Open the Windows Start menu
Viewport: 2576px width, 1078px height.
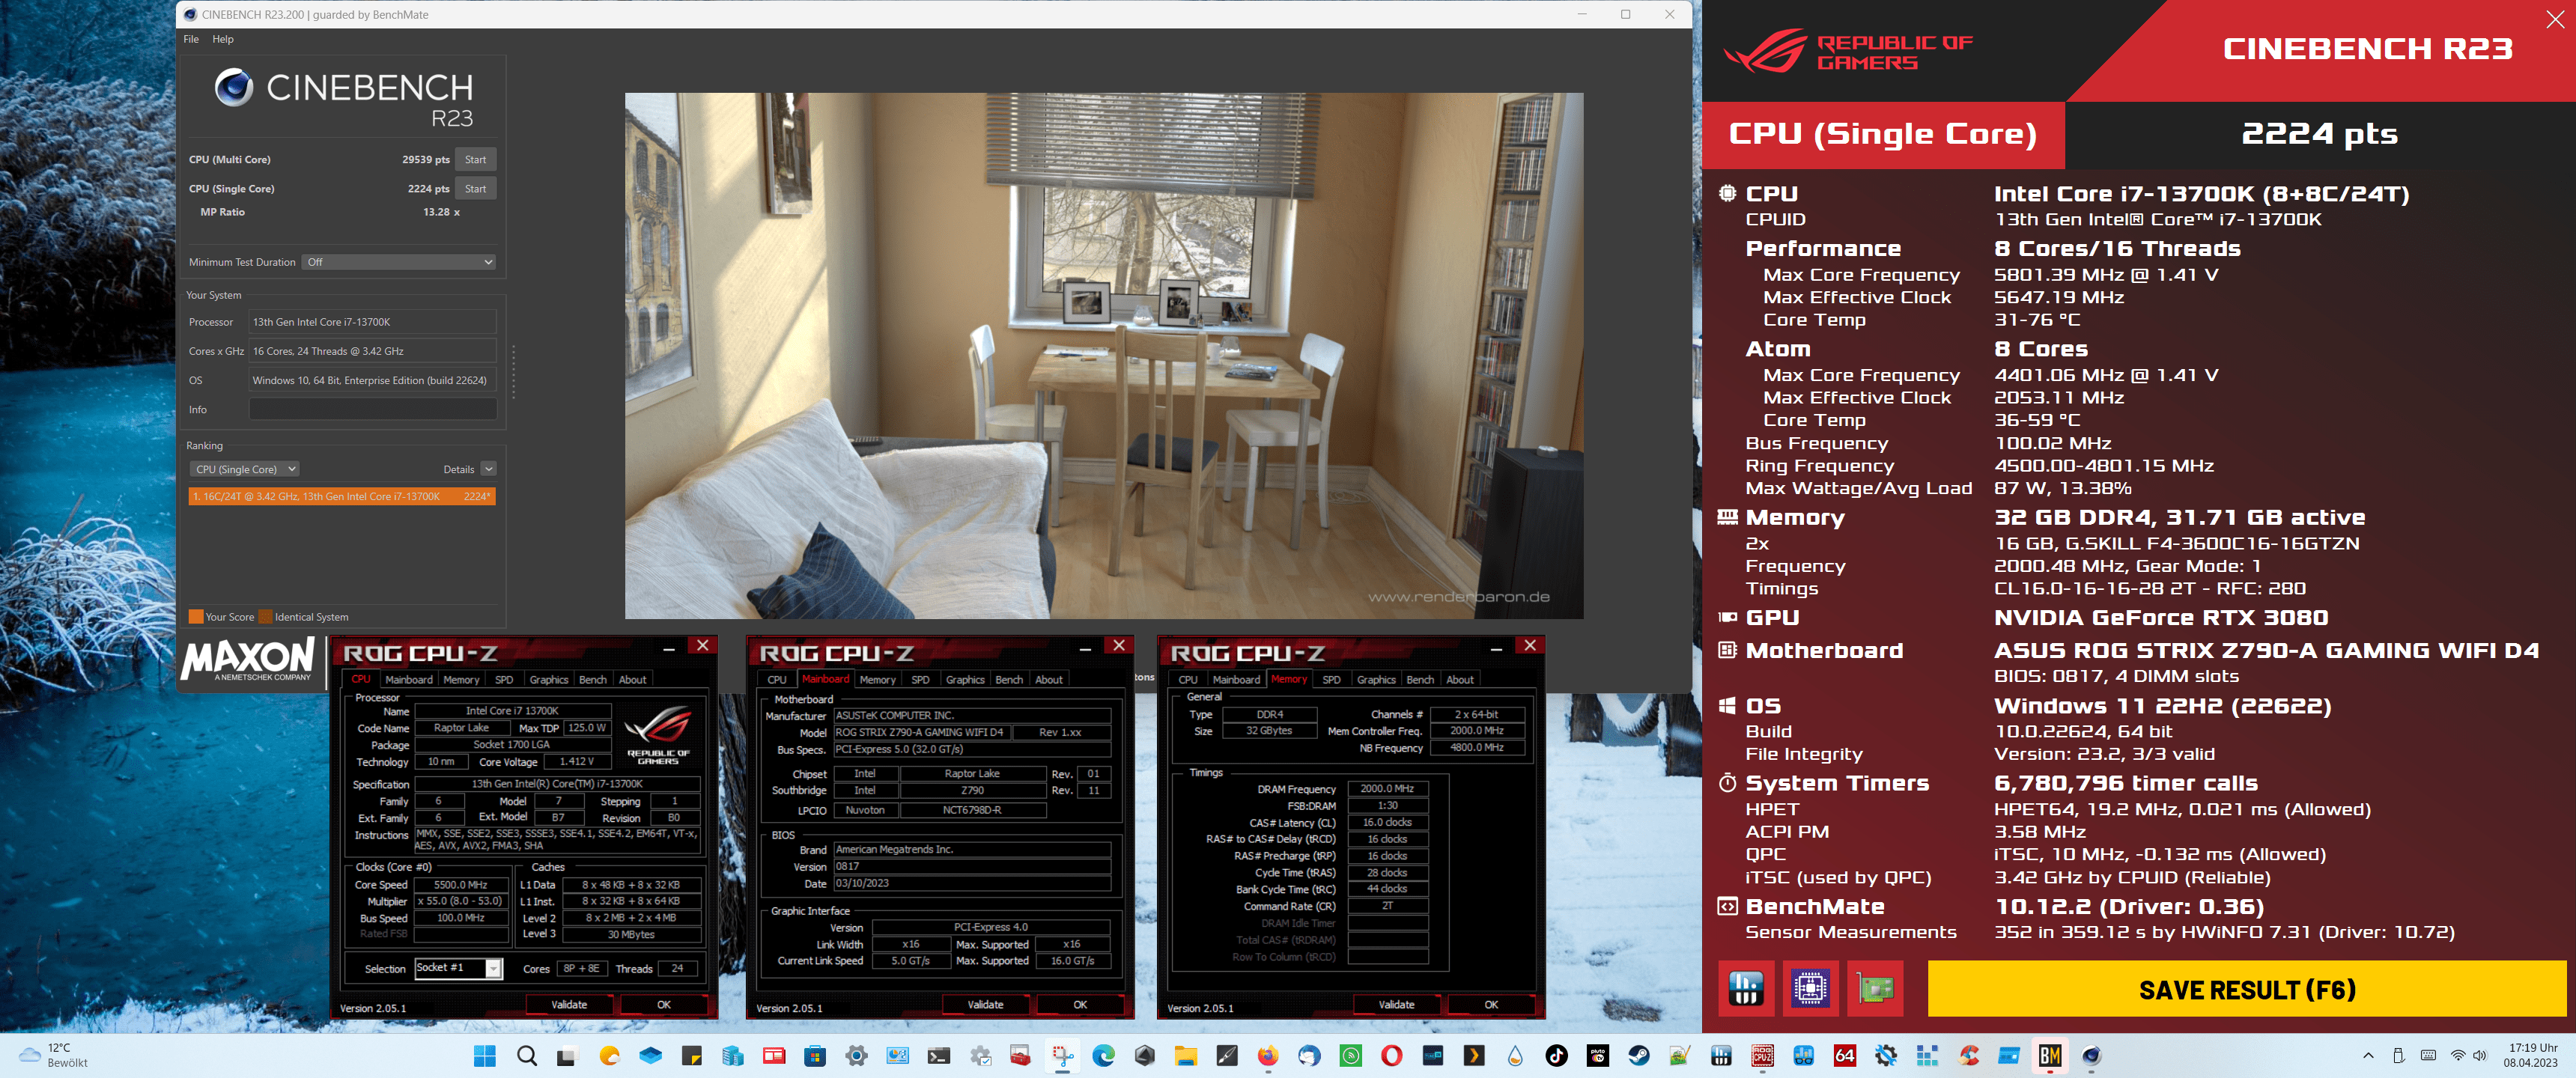484,1055
